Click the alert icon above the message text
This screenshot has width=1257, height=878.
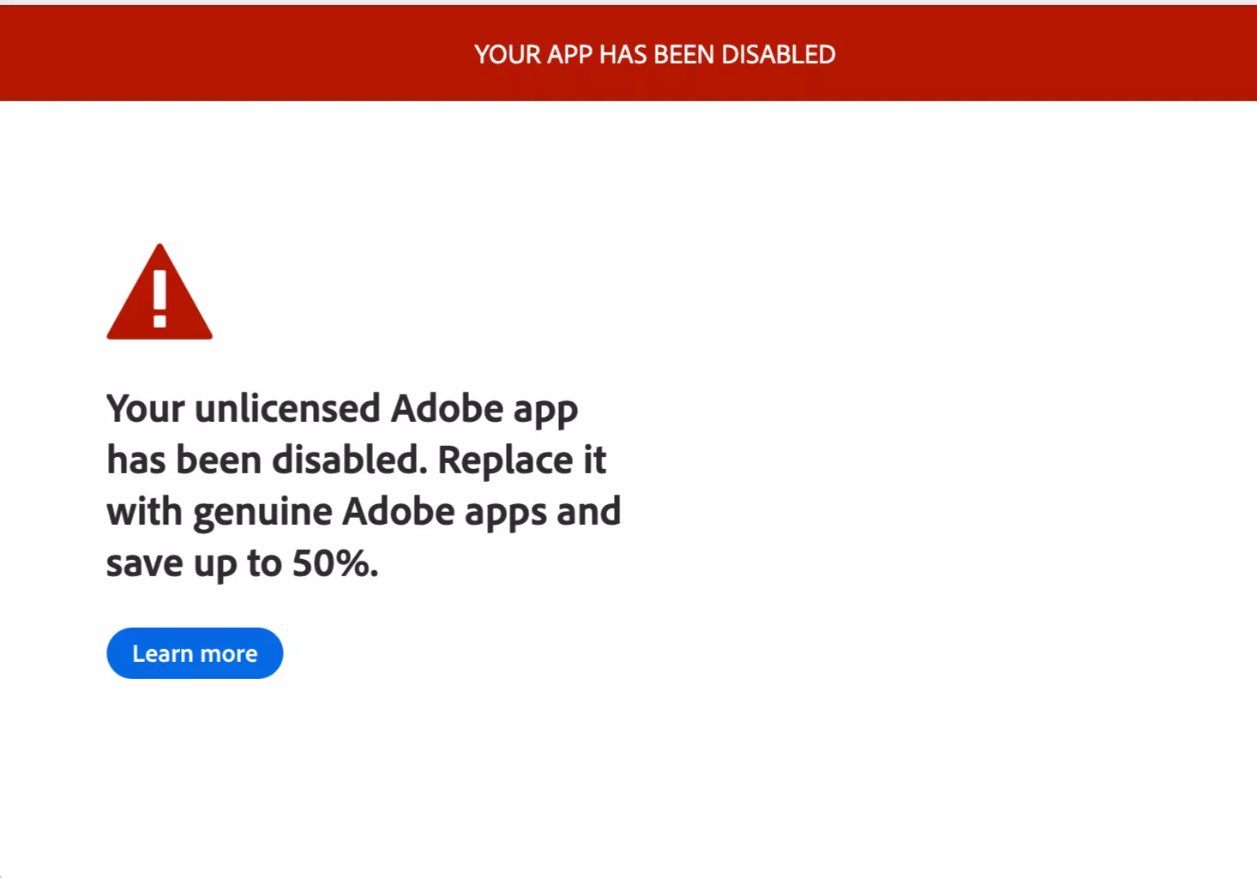tap(159, 296)
